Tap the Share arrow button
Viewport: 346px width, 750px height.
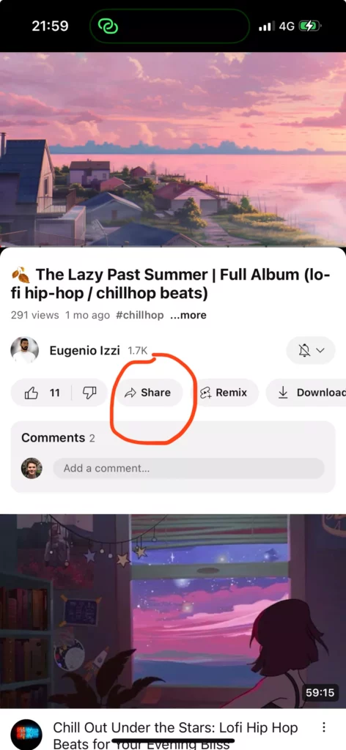pos(148,393)
